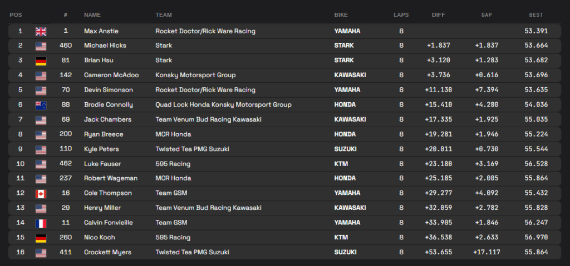Image resolution: width=570 pixels, height=266 pixels.
Task: Click MCR Honda in Ryan Breece's row
Action: pos(173,134)
